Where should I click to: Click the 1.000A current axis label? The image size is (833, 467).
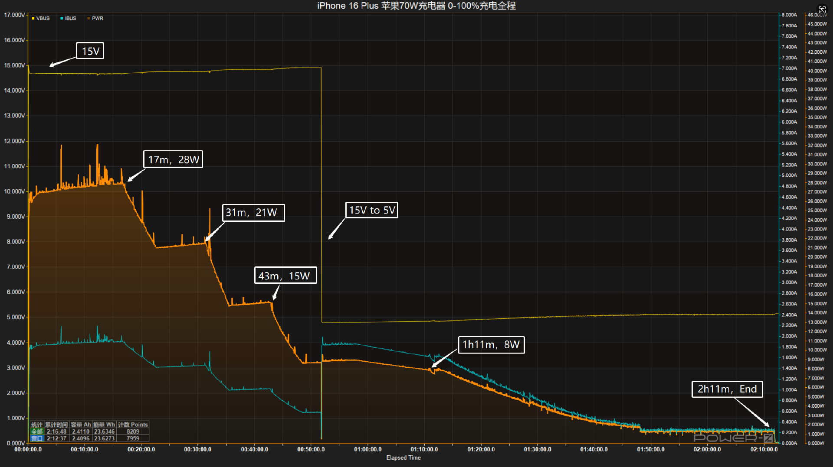789,390
